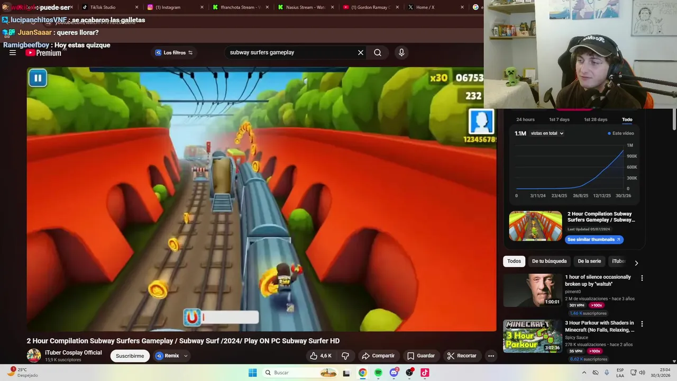The height and width of the screenshot is (381, 677).
Task: Open '1 hour of silence' video thumbnail
Action: coord(533,290)
